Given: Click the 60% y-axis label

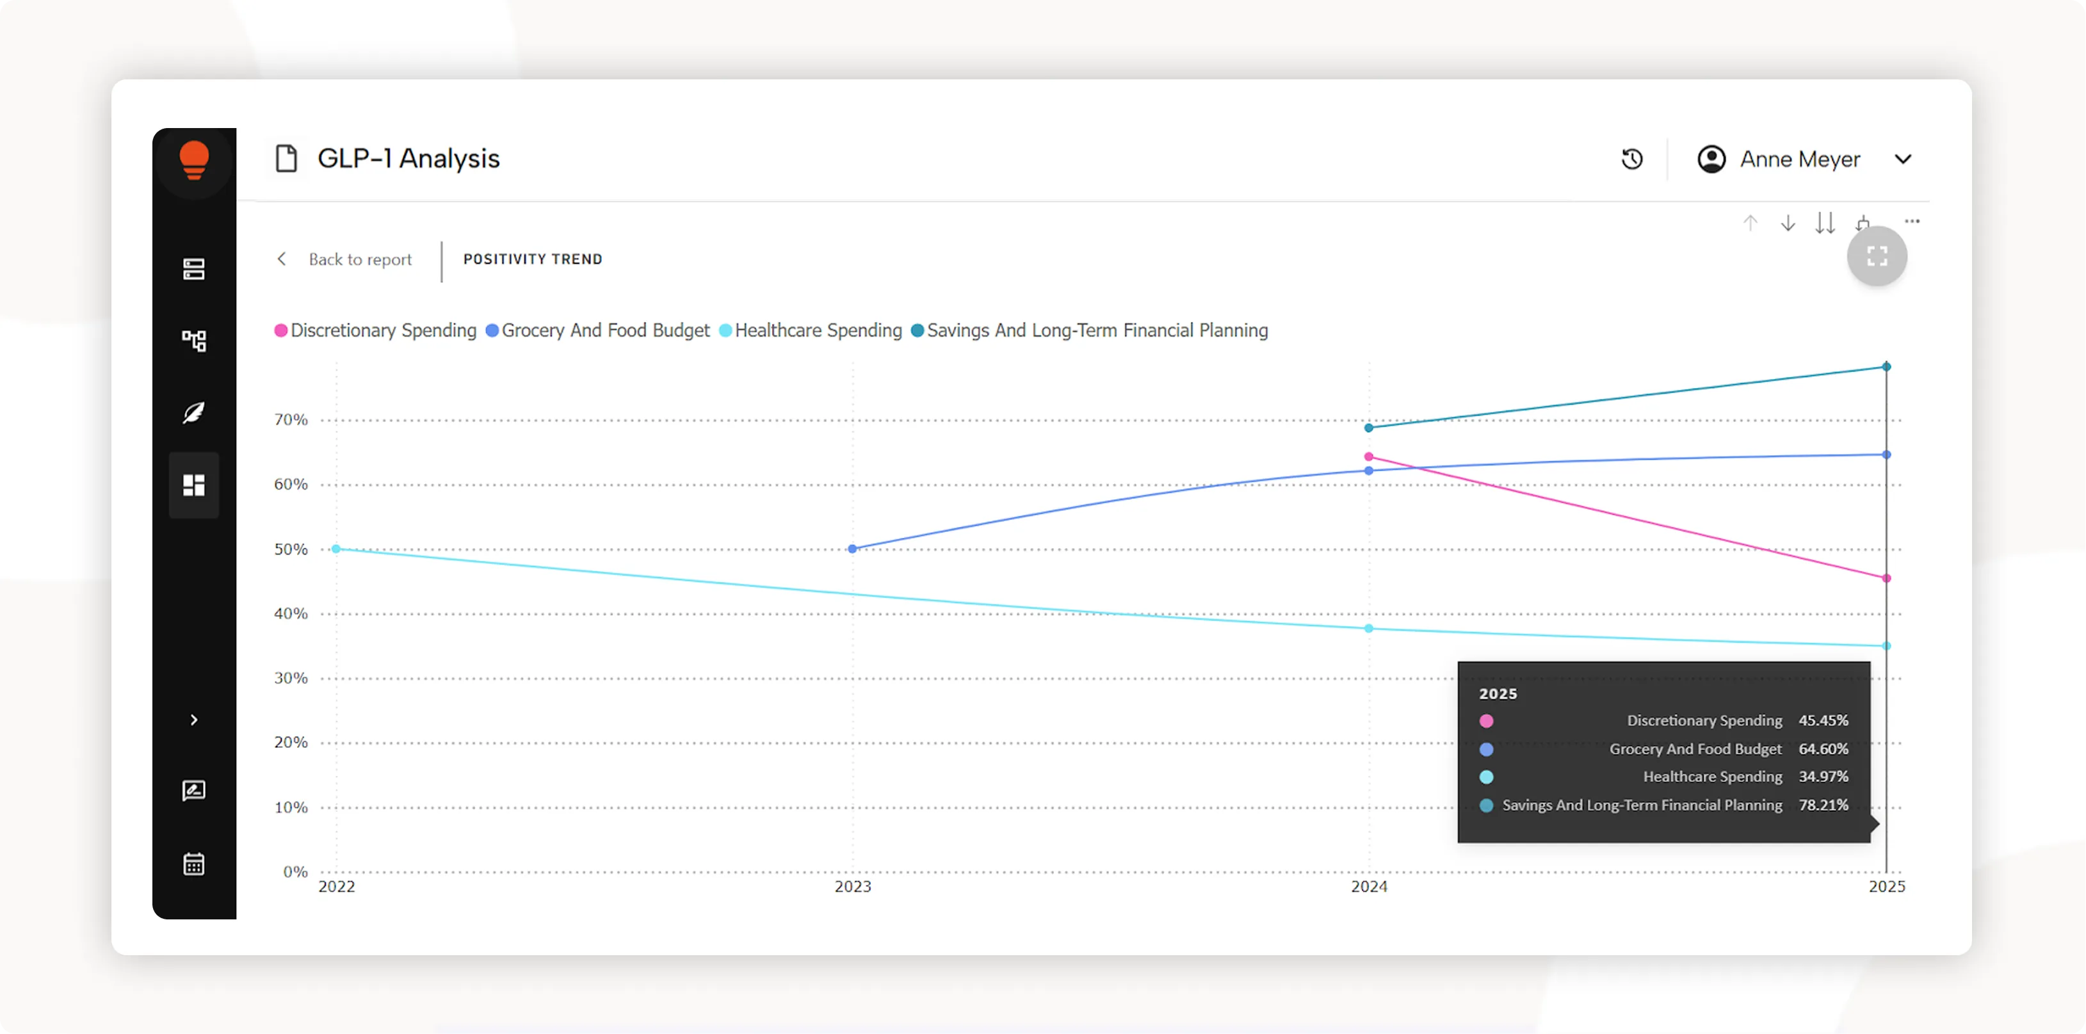Looking at the screenshot, I should (x=291, y=484).
